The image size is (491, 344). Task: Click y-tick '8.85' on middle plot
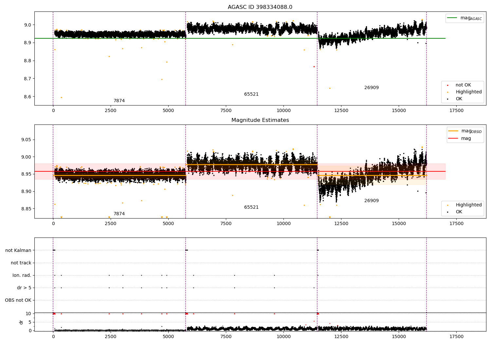(26, 209)
